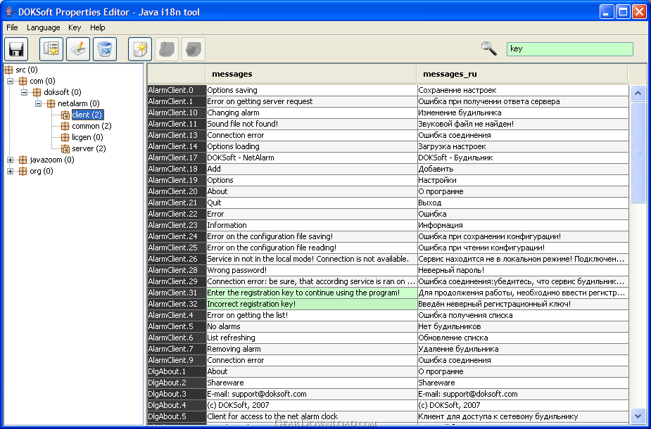Click the package icon beside netalarm (0)
The height and width of the screenshot is (429, 651).
[51, 103]
